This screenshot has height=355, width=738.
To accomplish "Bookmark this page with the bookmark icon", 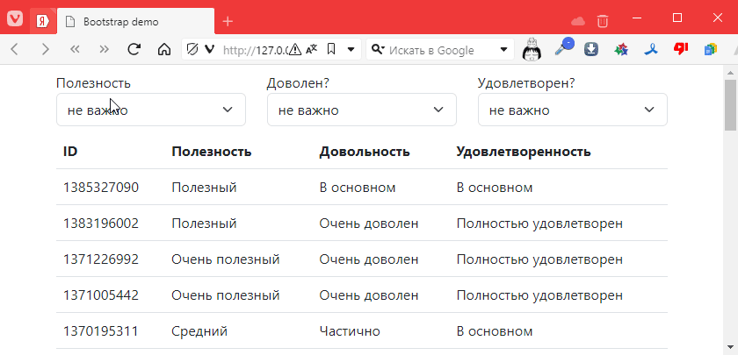I will 331,50.
